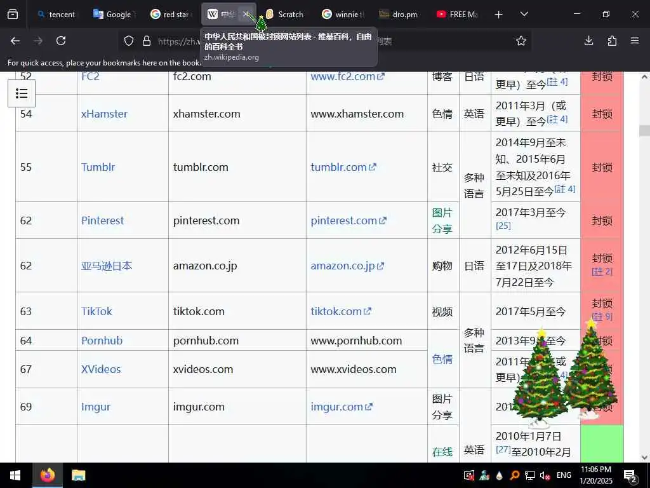Open network icon in system tray

pyautogui.click(x=530, y=475)
